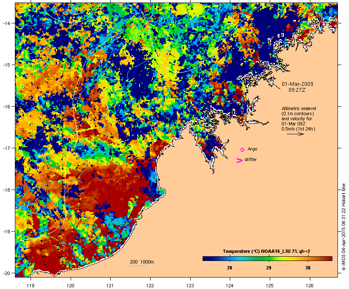
Task: Click longitude axis label 125
Action: 270,286
